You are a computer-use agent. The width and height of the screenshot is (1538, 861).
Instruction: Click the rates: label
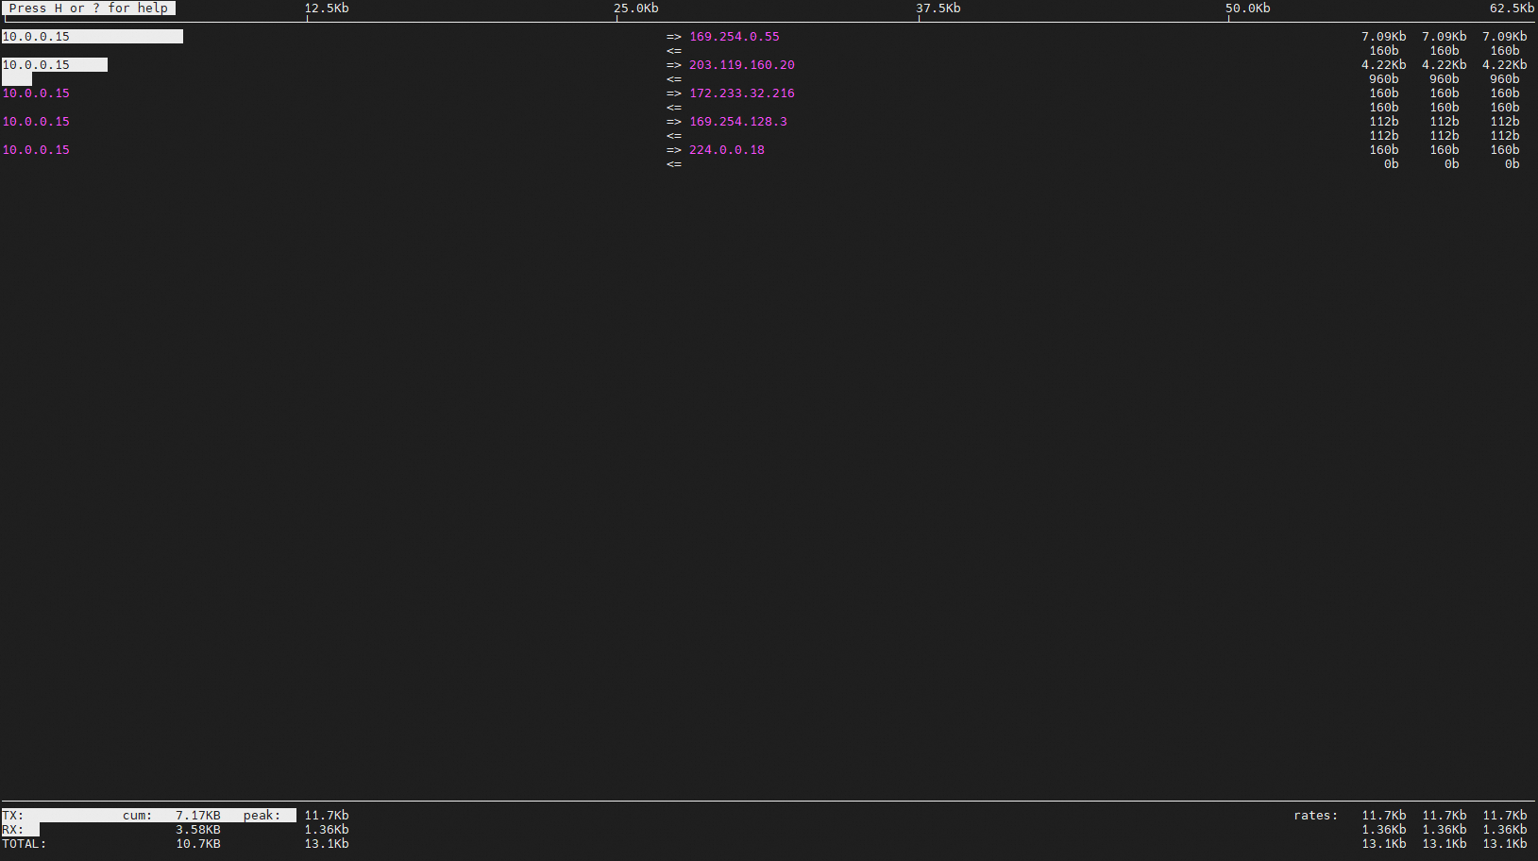click(x=1316, y=816)
